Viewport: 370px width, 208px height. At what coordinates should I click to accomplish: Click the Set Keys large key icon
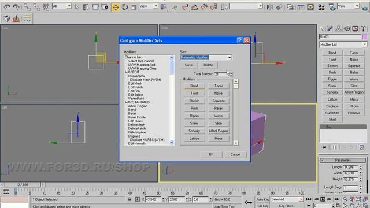click(x=248, y=202)
